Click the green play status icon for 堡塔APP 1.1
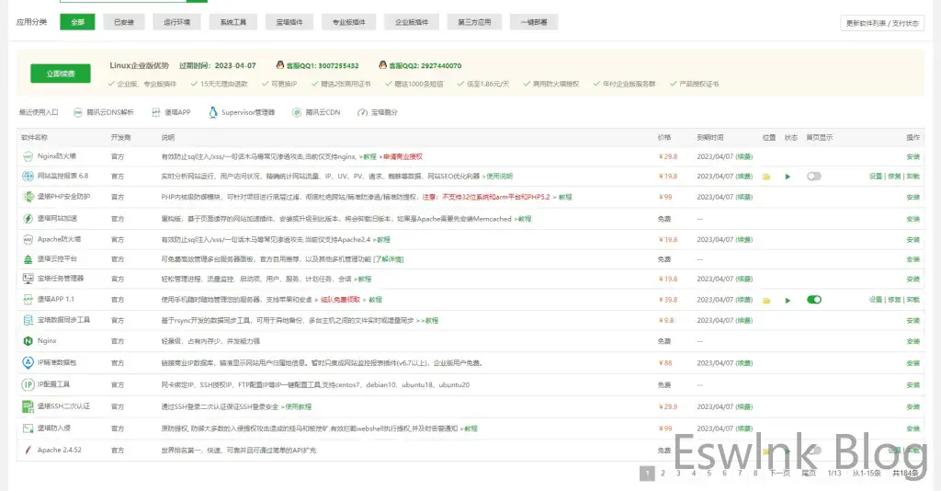This screenshot has width=941, height=491. tap(788, 300)
